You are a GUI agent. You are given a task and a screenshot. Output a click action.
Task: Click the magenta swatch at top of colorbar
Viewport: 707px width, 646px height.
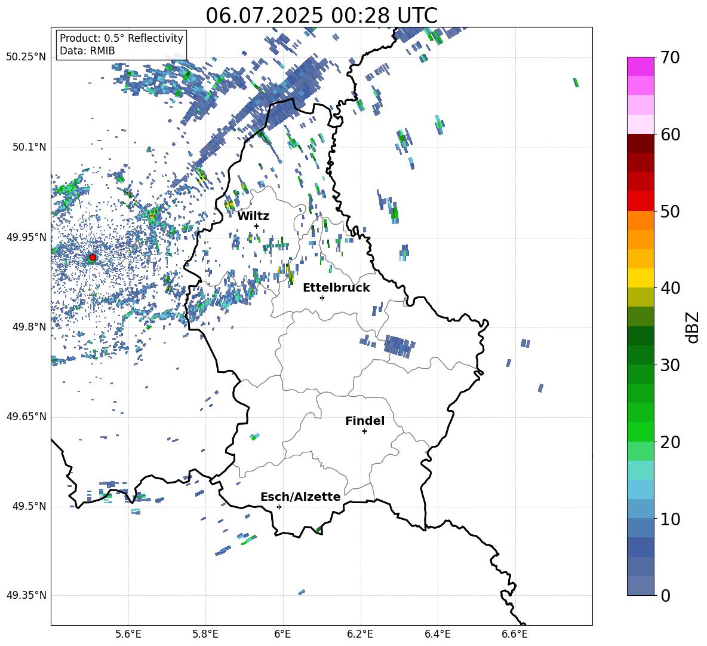[x=641, y=66]
